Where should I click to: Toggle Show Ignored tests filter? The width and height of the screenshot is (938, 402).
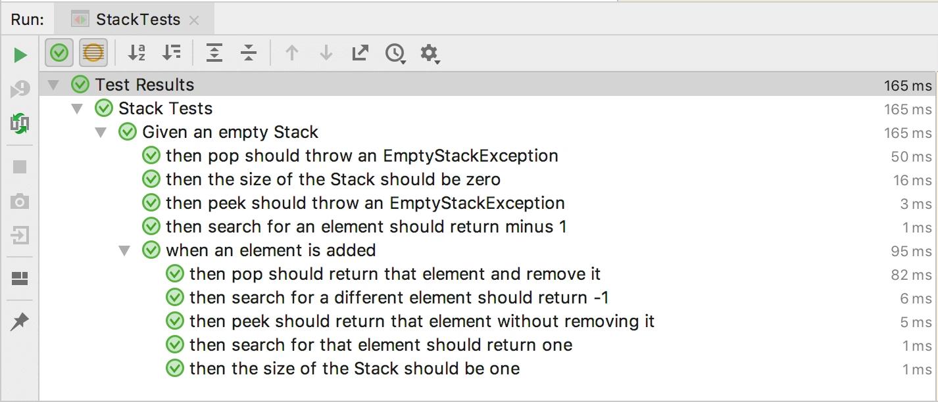(93, 53)
